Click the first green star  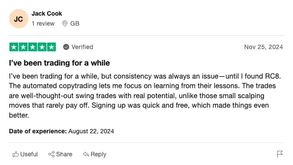pos(13,47)
